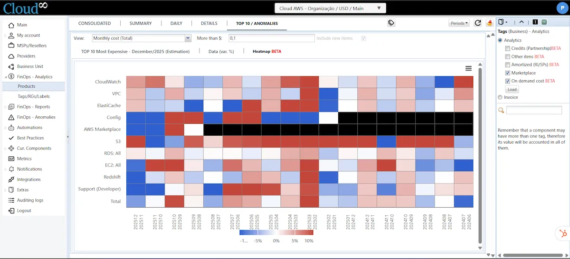570x259 pixels.
Task: Switch to the CONSOLIDATED tab
Action: tap(95, 23)
